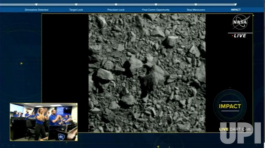Select the Dimorphos Detected label
Image resolution: width=265 pixels, height=148 pixels.
(36, 10)
